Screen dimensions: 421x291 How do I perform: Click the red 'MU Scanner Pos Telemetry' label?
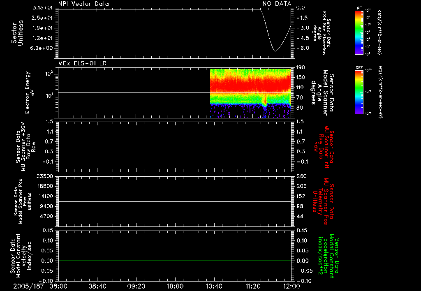(323, 201)
